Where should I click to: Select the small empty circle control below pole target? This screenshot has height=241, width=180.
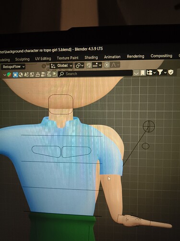coord(145,146)
